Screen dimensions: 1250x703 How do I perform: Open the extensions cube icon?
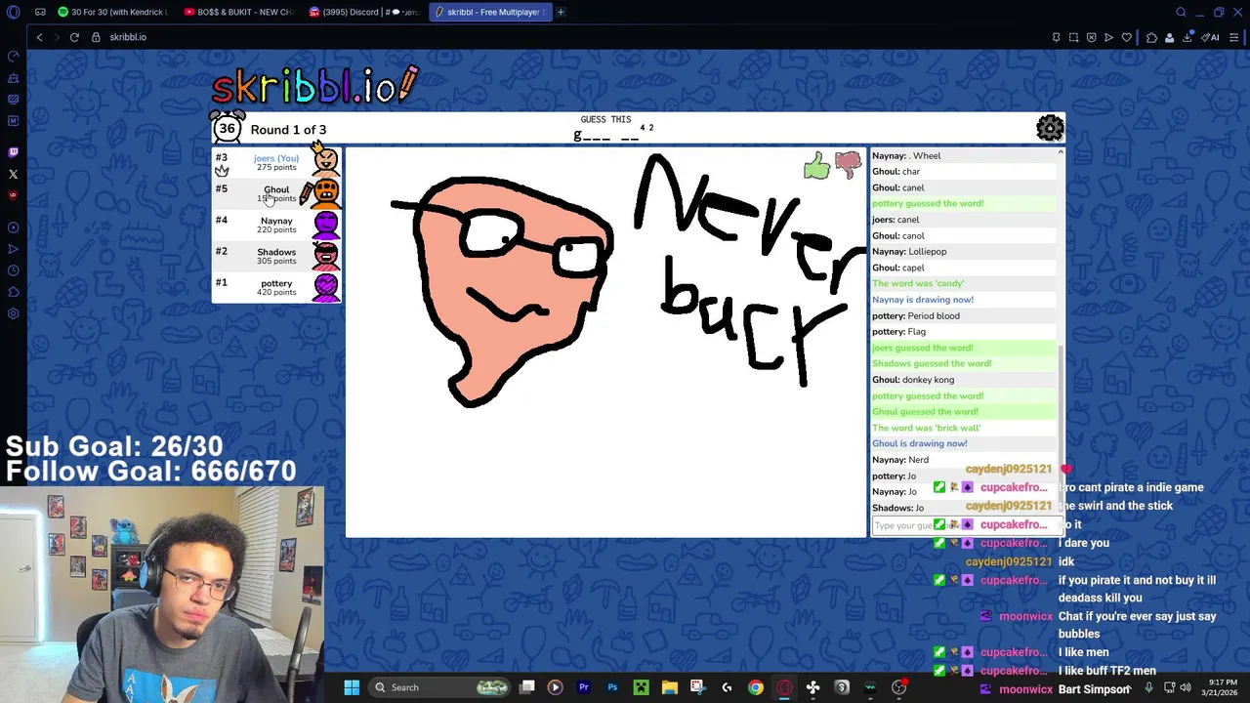[x=1152, y=37]
